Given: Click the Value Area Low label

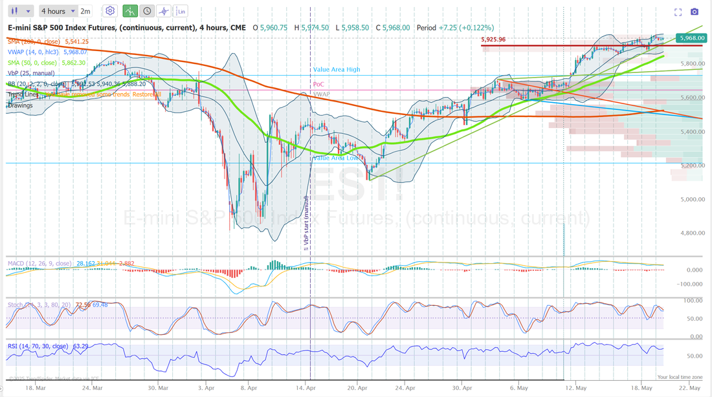Looking at the screenshot, I should click(x=336, y=158).
